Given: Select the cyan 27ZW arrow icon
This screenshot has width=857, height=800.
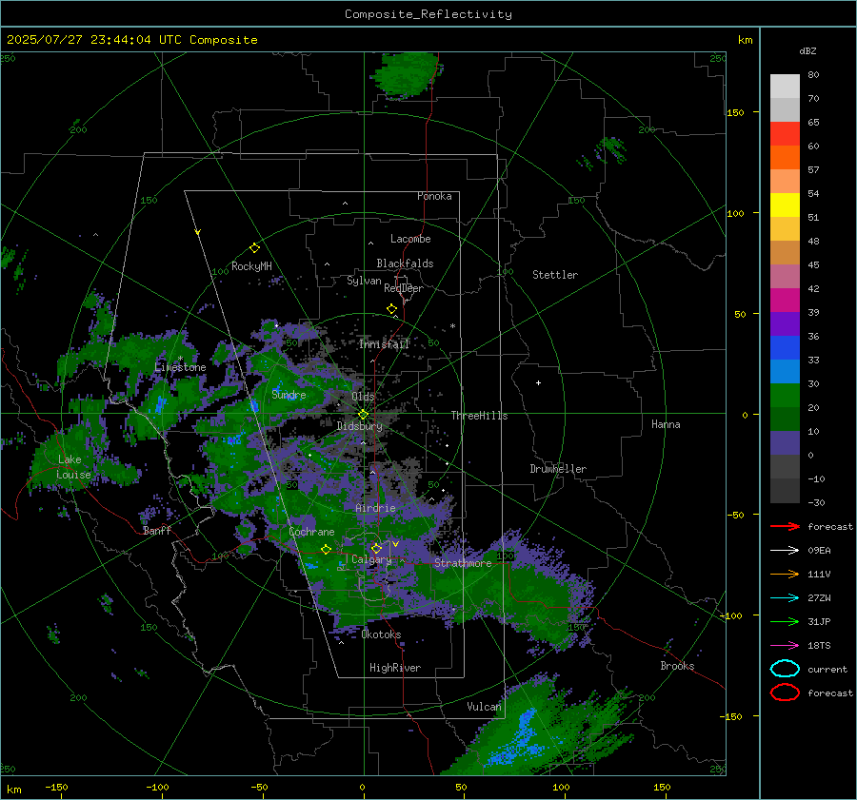Looking at the screenshot, I should pyautogui.click(x=785, y=598).
